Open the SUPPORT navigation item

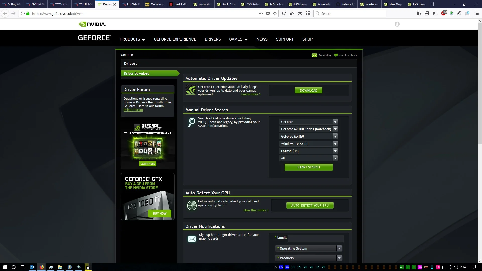[285, 39]
